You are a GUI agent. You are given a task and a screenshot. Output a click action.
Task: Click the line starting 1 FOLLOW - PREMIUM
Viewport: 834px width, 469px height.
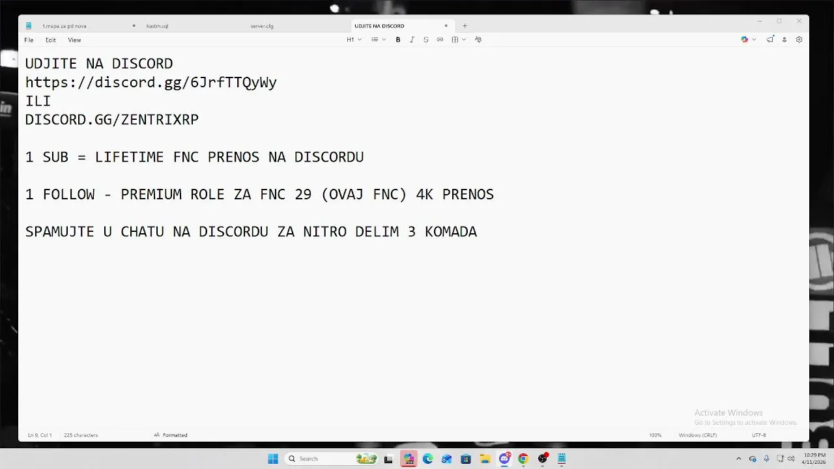pos(260,194)
